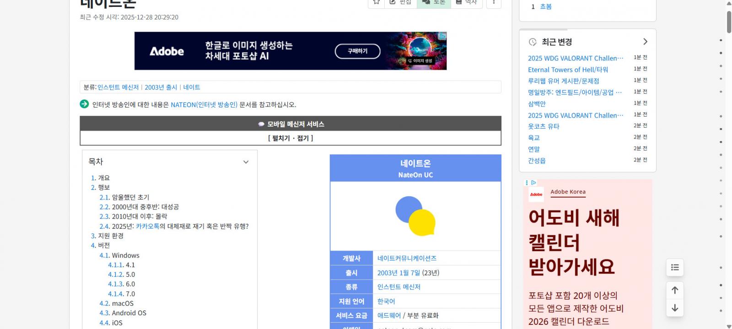Open the 편집 (edit) tab
Image resolution: width=732 pixels, height=329 pixels.
(400, 2)
